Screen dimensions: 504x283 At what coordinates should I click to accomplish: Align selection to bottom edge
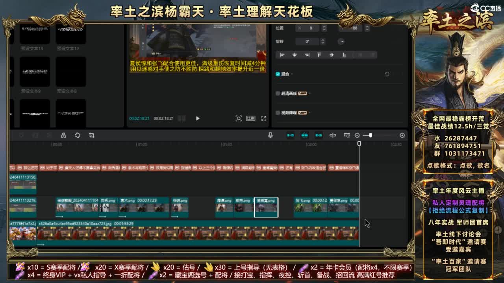pyautogui.click(x=344, y=55)
